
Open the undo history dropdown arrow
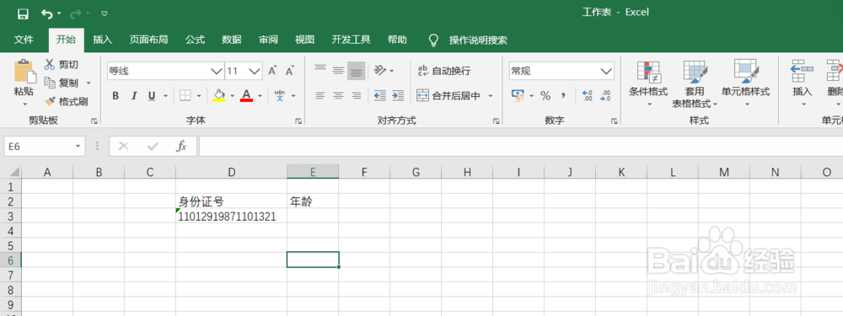coord(59,13)
